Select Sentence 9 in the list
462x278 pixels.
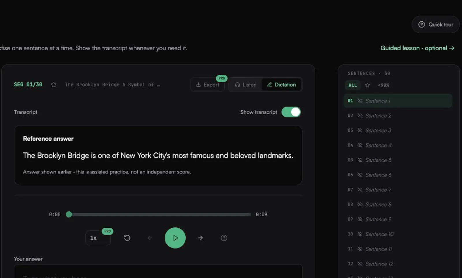click(x=398, y=219)
